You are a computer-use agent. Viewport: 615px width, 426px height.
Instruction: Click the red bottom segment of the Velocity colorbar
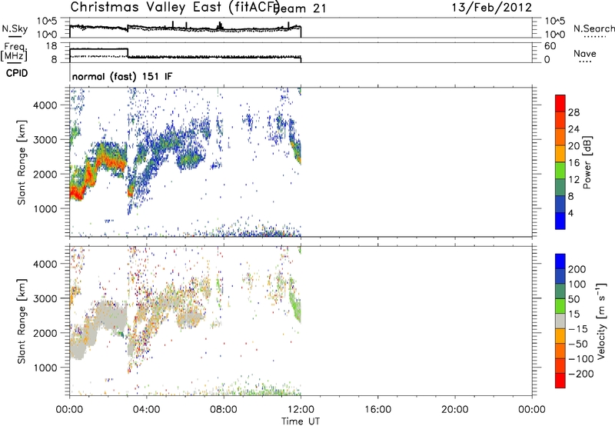point(560,381)
